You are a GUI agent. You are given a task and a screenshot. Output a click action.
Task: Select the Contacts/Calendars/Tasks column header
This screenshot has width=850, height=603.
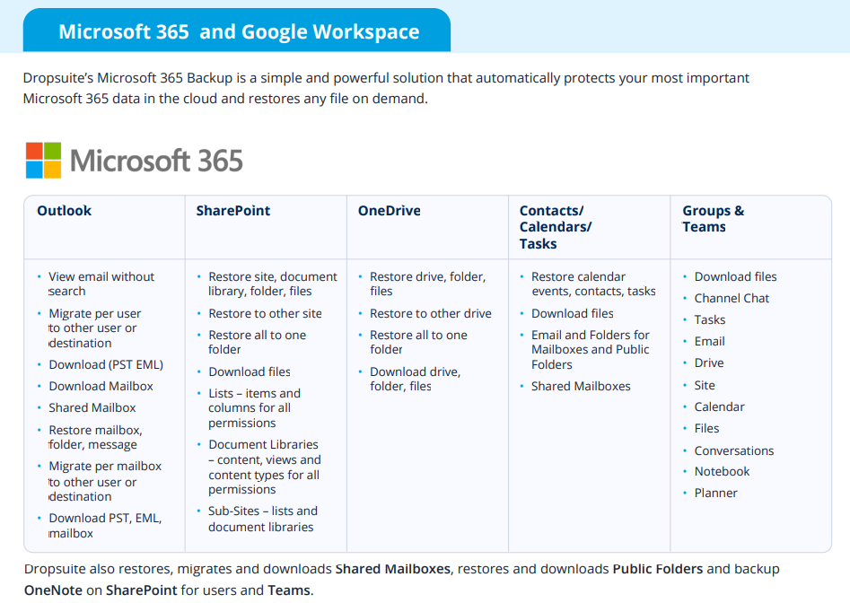[555, 227]
